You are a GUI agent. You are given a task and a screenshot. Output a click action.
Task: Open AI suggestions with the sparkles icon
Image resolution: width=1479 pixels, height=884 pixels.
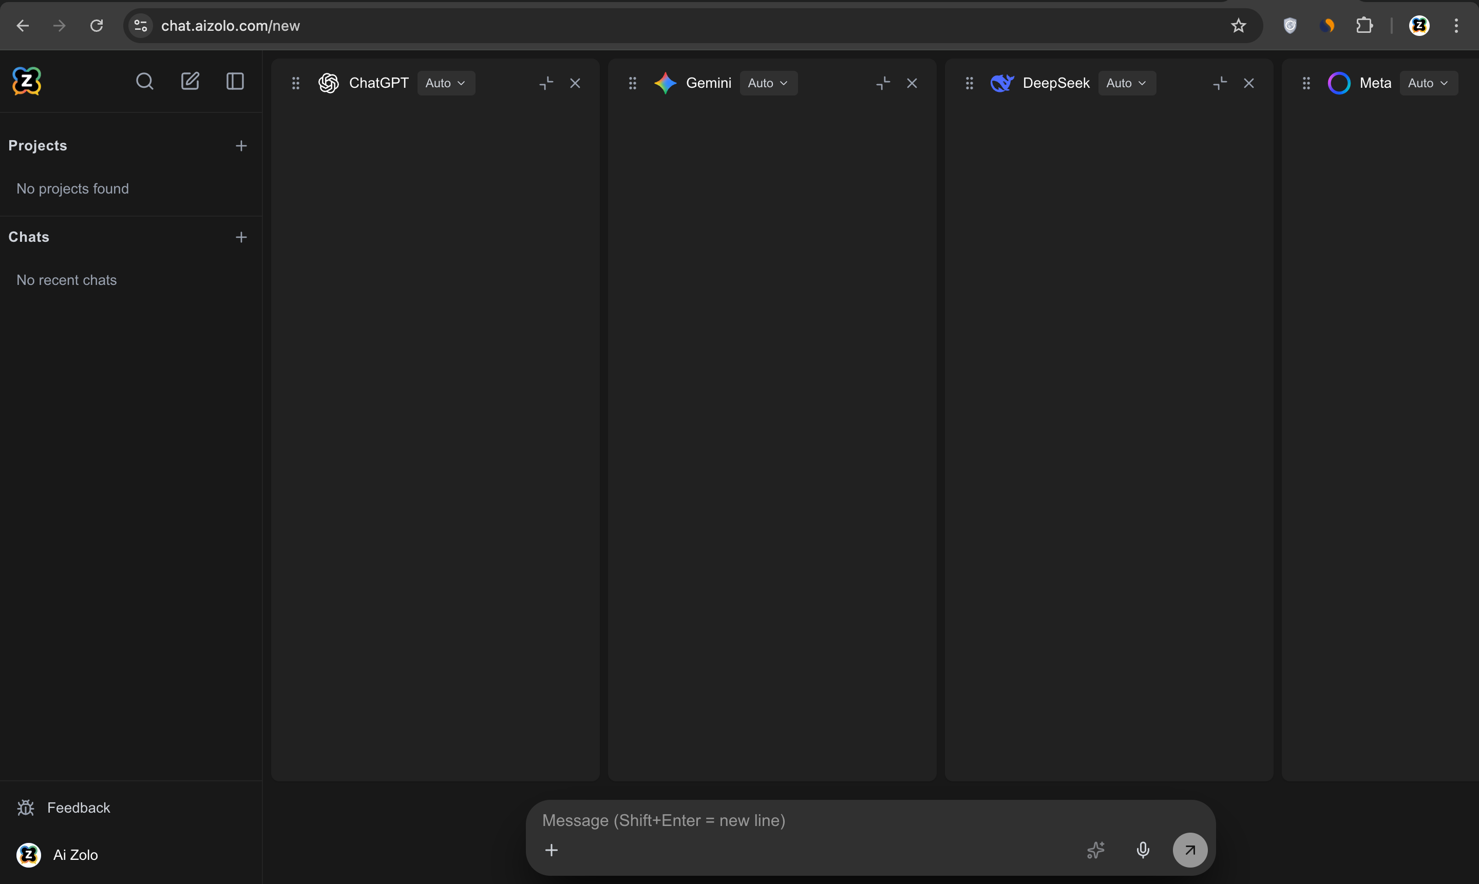(x=1095, y=850)
